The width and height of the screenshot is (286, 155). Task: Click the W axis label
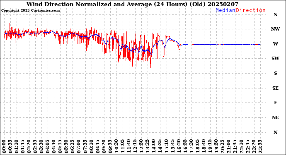275,44
